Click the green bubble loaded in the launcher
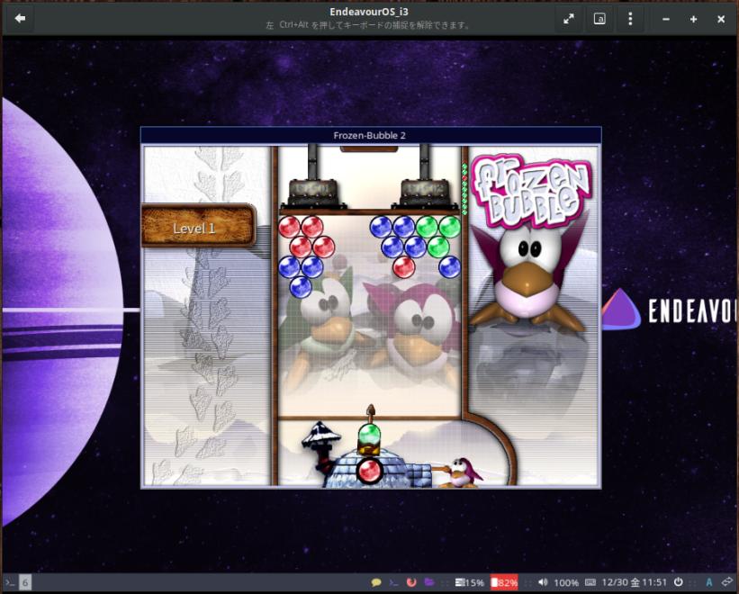The height and width of the screenshot is (594, 739). tap(369, 435)
